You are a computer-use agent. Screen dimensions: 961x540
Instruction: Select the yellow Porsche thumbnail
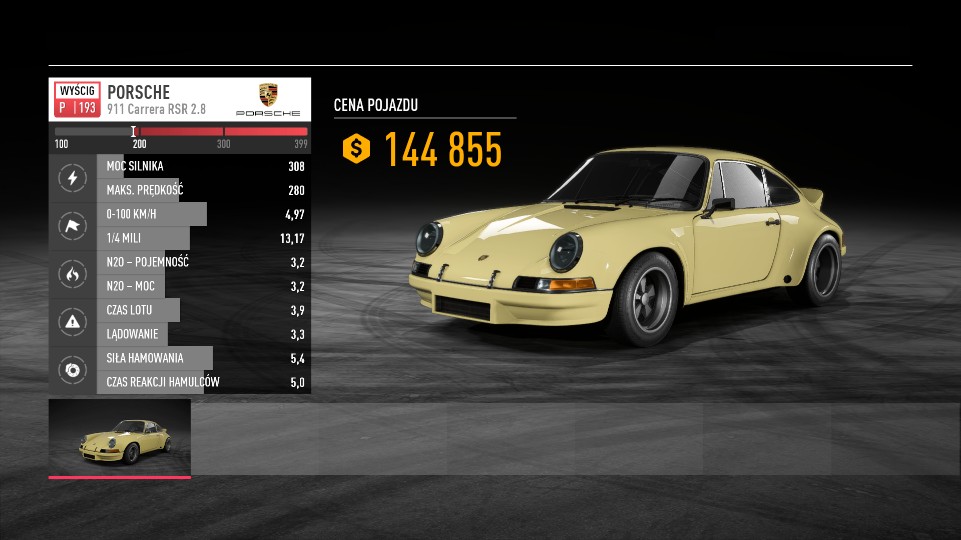pos(120,437)
